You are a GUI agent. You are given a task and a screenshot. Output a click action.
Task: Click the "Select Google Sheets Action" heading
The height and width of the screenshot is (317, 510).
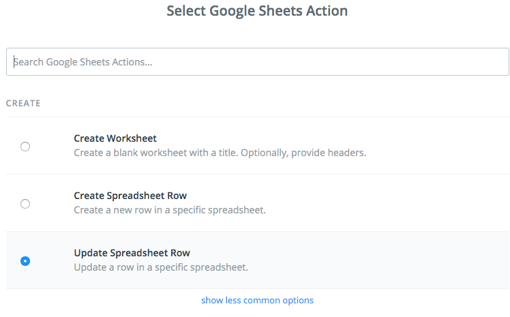pyautogui.click(x=257, y=12)
